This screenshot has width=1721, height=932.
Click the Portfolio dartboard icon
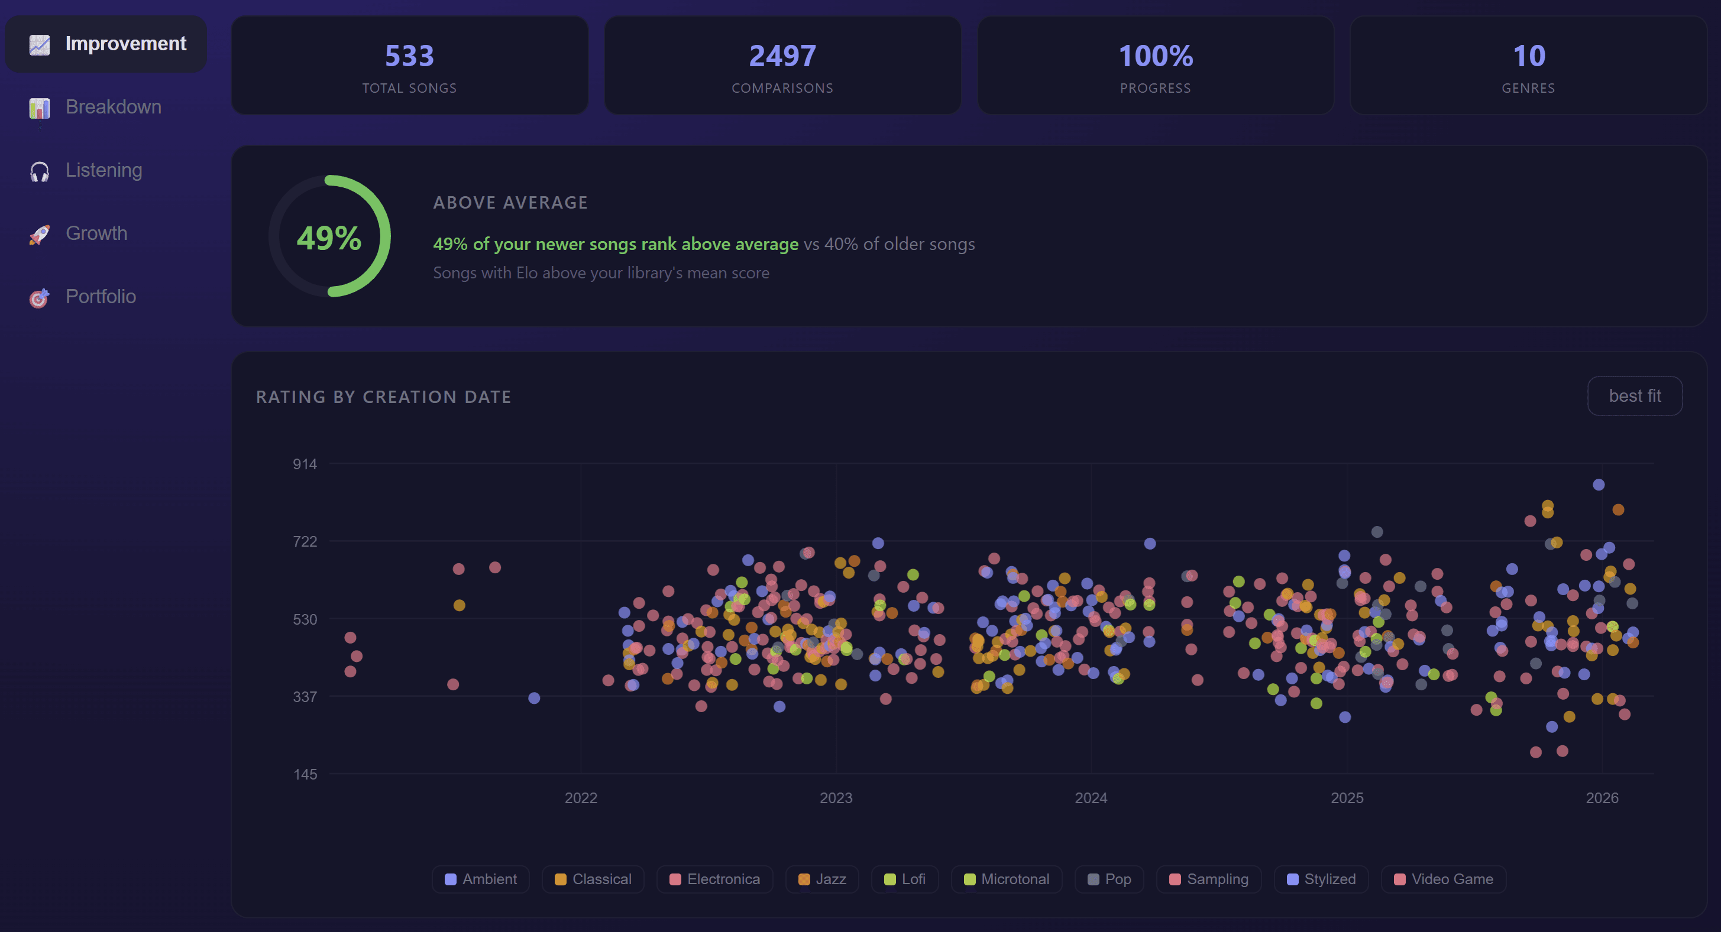tap(39, 297)
